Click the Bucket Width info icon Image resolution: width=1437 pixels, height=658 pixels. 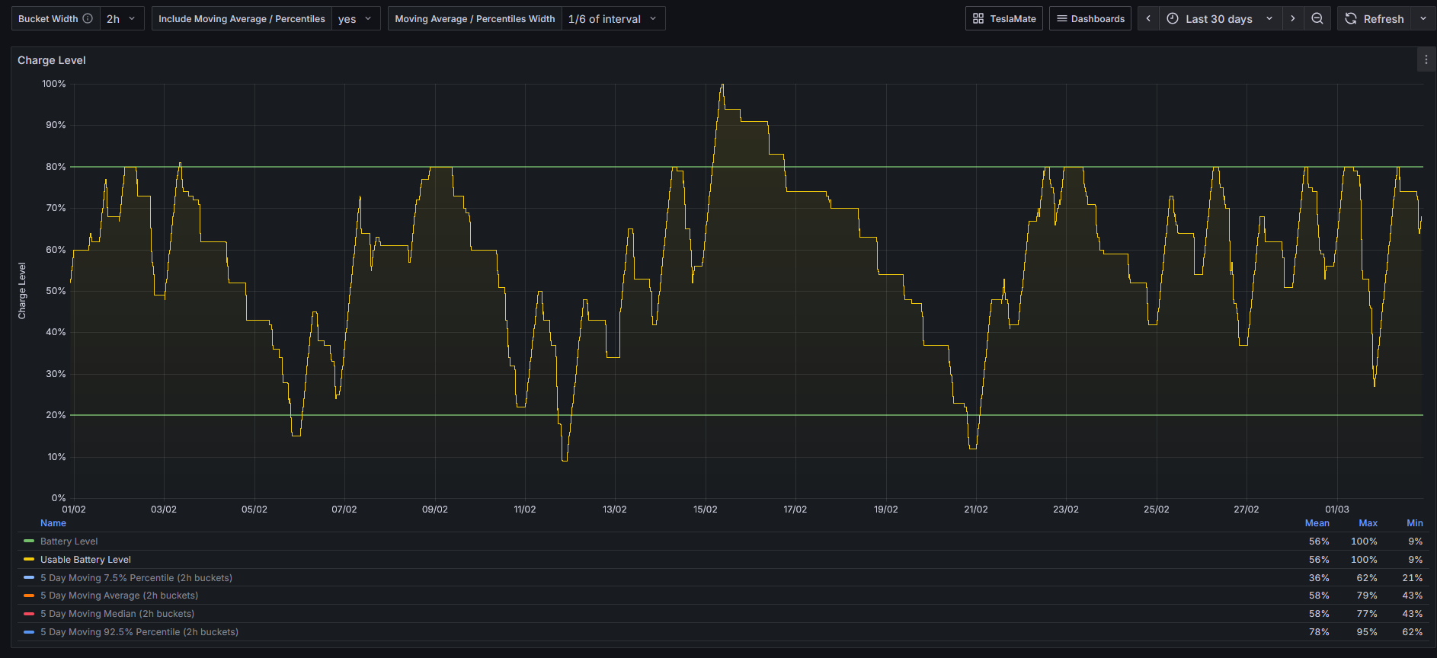(88, 18)
